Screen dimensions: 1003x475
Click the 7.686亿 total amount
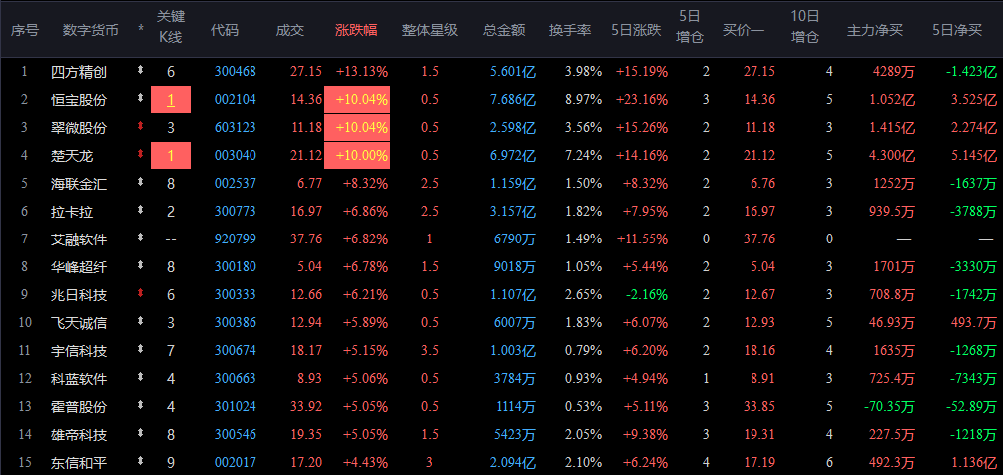[512, 99]
